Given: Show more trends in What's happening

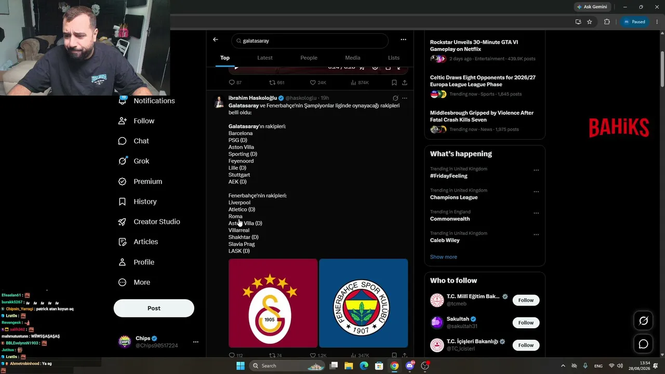Looking at the screenshot, I should 444,257.
